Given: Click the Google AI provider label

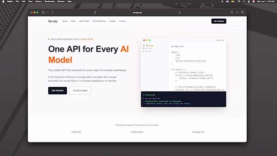Looking at the screenshot, I should click(198, 132).
